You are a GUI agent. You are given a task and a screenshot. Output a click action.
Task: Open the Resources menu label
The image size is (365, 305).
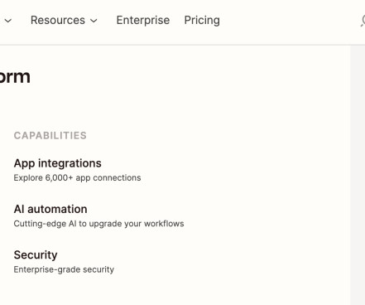[x=58, y=20]
